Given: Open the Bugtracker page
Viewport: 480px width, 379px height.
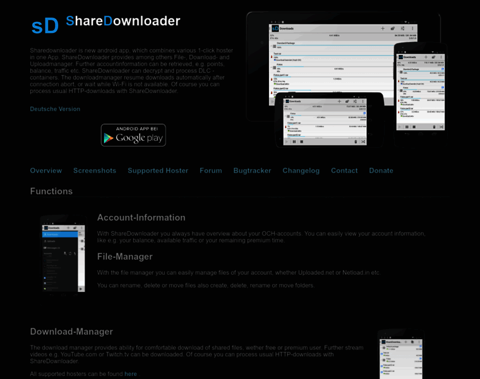Looking at the screenshot, I should tap(252, 171).
